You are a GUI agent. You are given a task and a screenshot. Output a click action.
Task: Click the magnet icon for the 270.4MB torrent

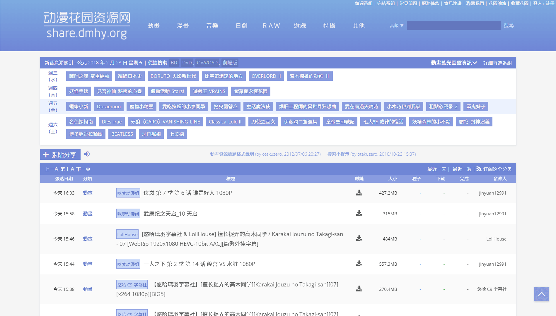[x=359, y=289]
